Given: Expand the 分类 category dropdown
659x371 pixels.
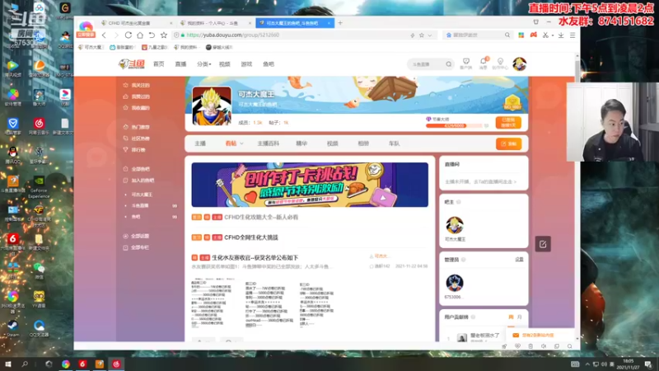Looking at the screenshot, I should 203,64.
